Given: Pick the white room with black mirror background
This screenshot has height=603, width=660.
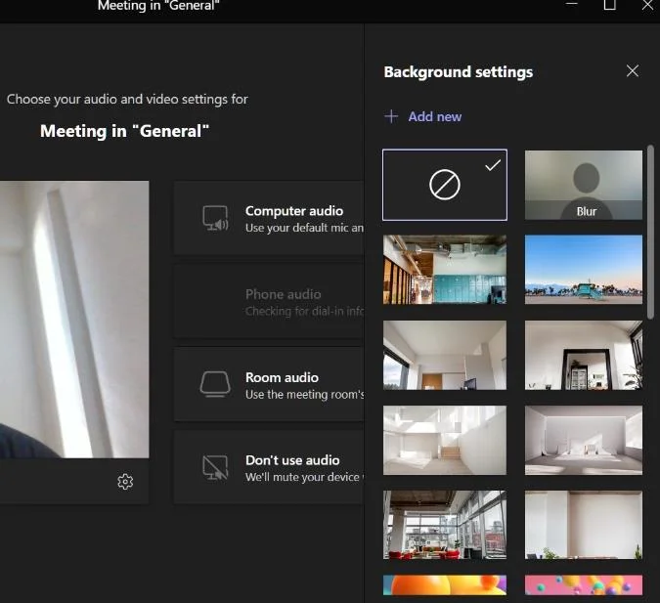Looking at the screenshot, I should click(x=584, y=355).
